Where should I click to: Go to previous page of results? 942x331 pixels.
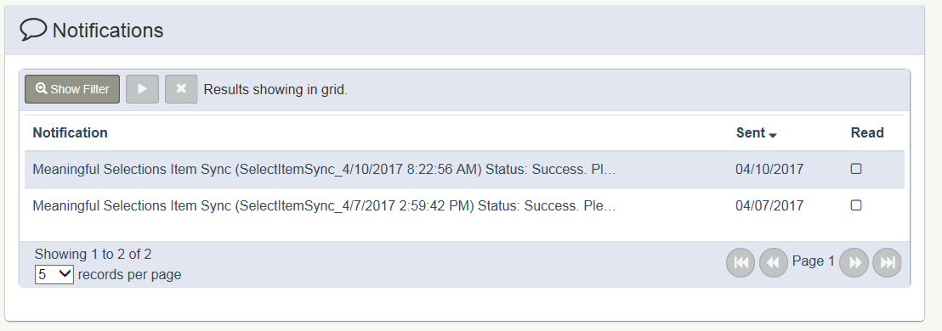tap(774, 262)
